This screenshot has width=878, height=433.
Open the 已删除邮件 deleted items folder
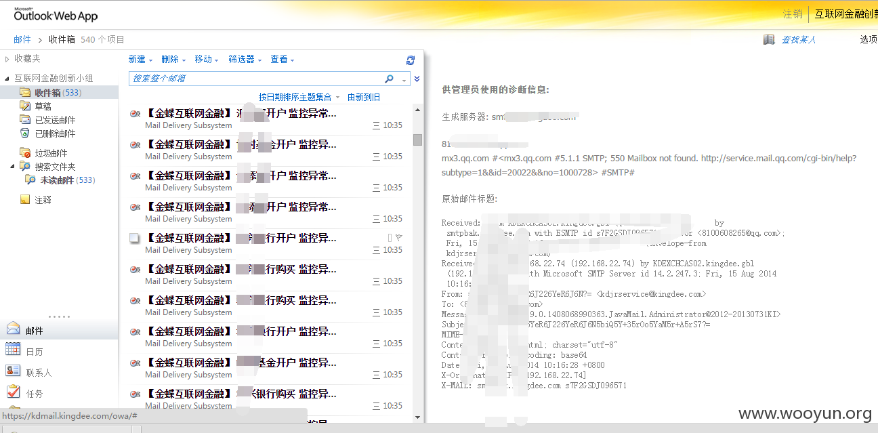[55, 133]
